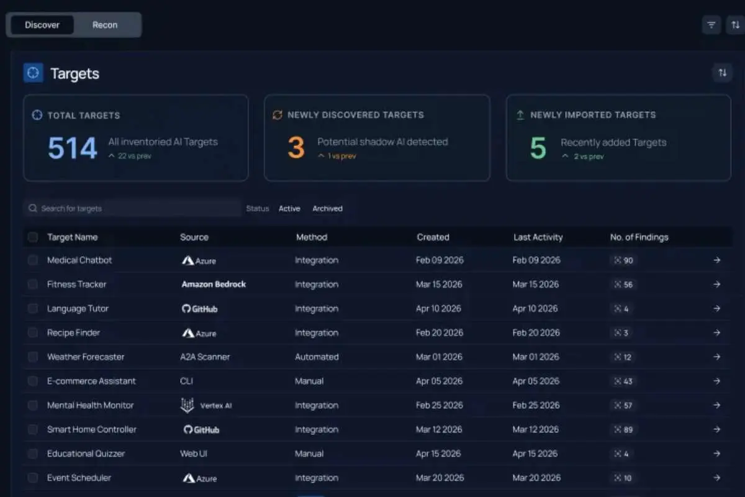This screenshot has height=497, width=745.
Task: Open the filter icon at top right
Action: [x=711, y=25]
